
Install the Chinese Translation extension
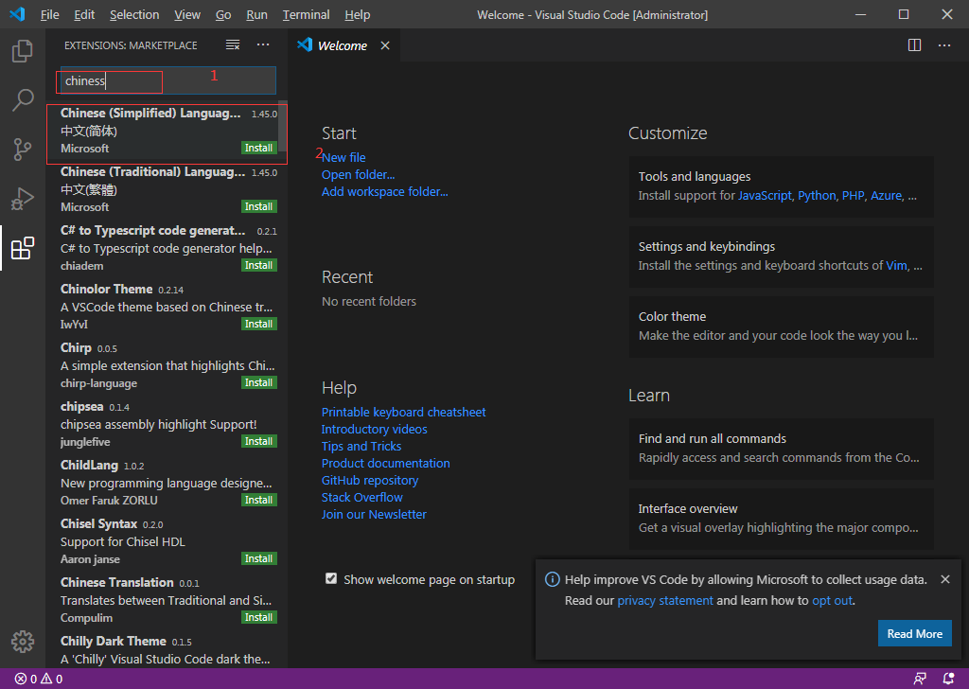pyautogui.click(x=258, y=617)
